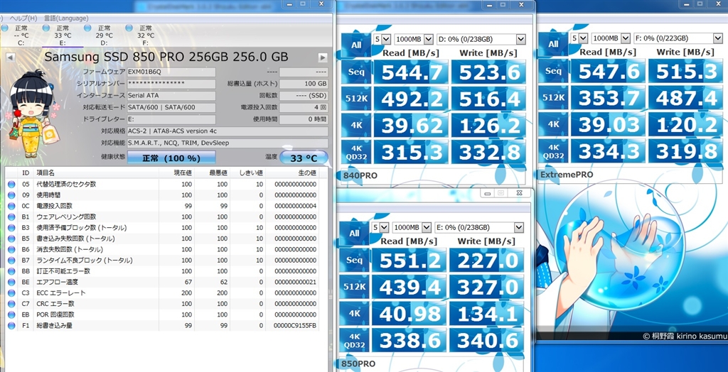Click status icon for row B5 書き込み失敗回数
Viewport: 728px width, 372px height.
point(11,239)
